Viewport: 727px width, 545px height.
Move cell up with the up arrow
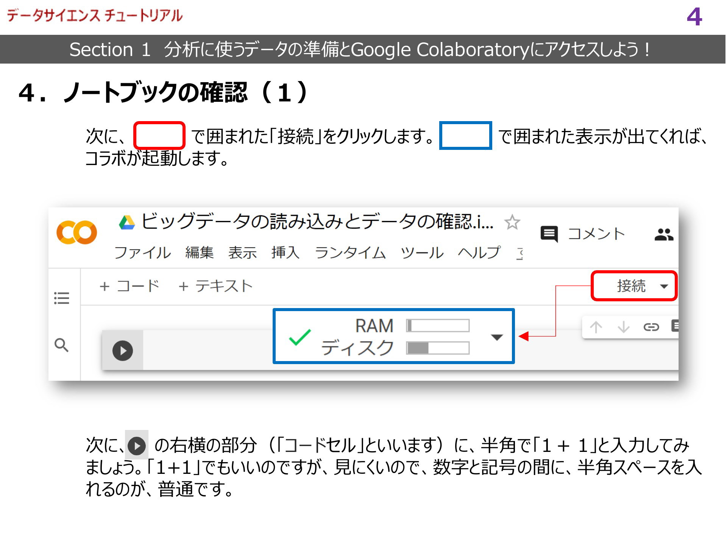click(x=596, y=327)
